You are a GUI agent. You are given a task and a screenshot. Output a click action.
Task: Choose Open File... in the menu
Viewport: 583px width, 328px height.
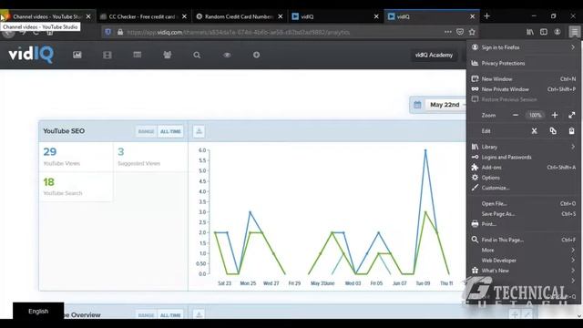click(523, 203)
